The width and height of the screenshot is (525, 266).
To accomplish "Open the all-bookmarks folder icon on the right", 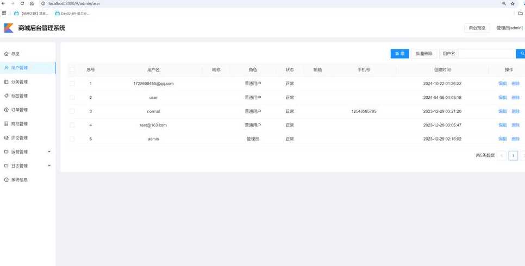I will [520, 14].
